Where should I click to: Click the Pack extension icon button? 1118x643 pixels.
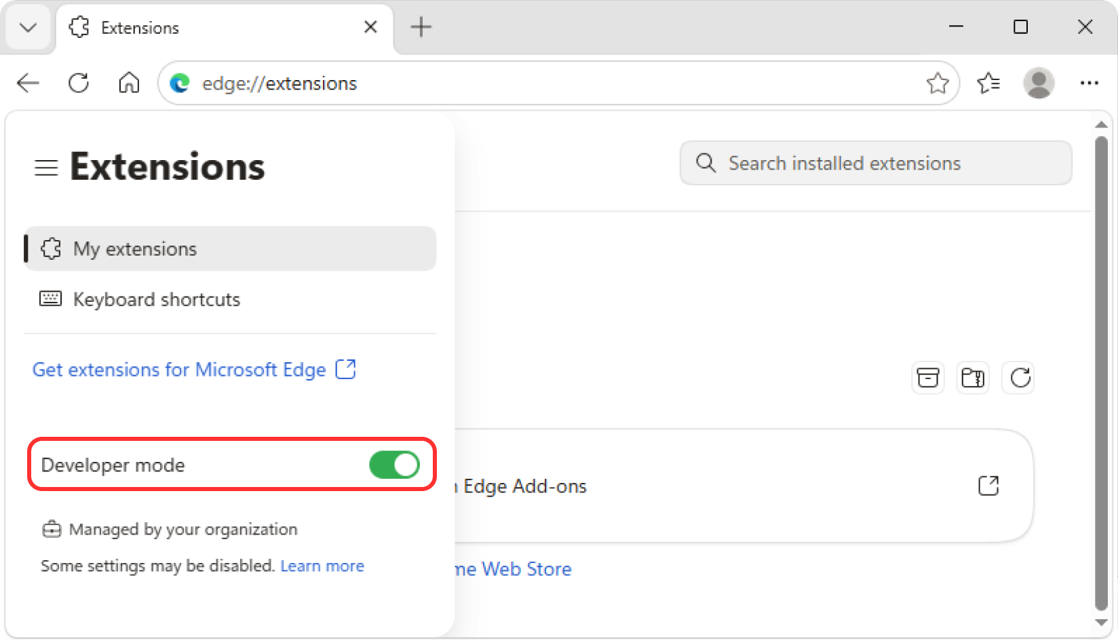pyautogui.click(x=927, y=378)
